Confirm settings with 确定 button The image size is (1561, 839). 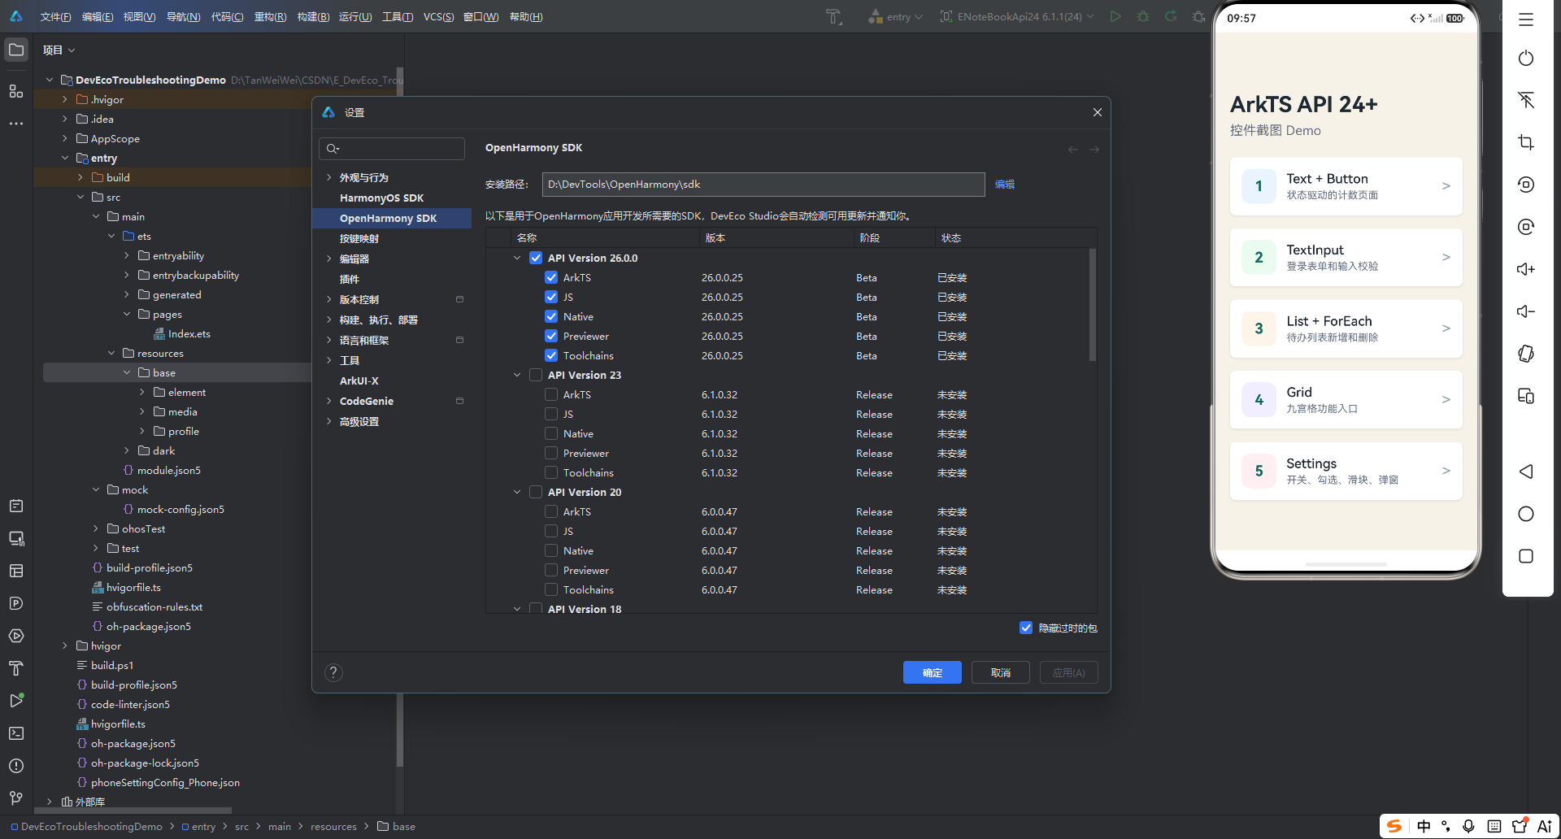click(x=933, y=672)
